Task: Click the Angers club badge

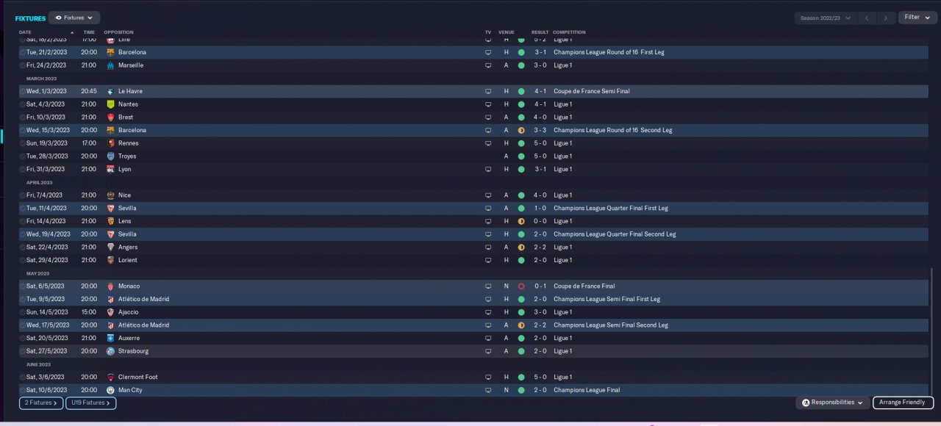Action: (x=111, y=248)
